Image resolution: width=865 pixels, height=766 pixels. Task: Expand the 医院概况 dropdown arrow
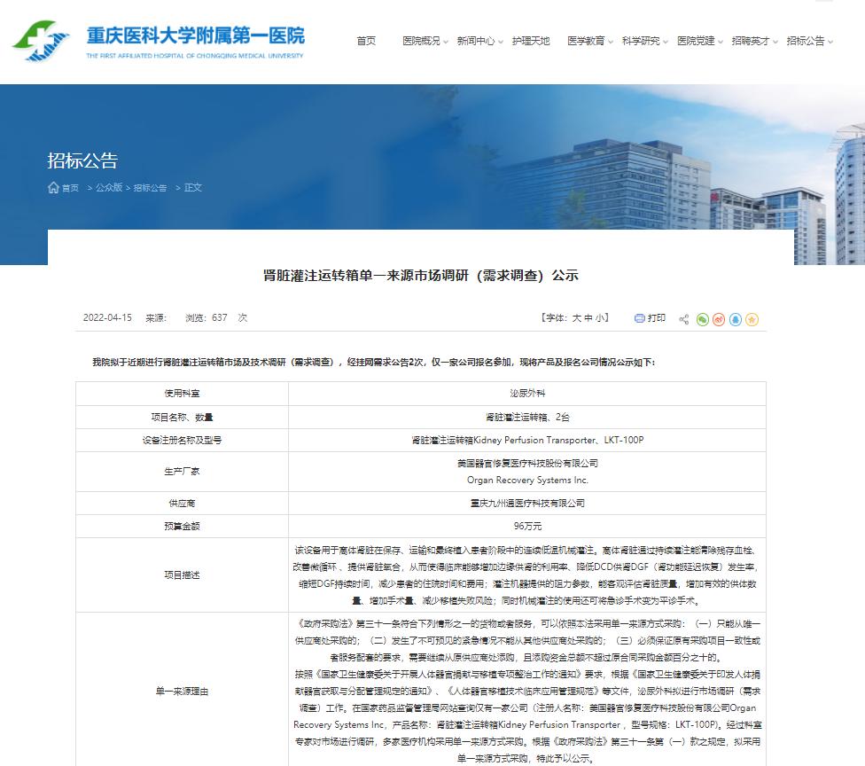point(446,42)
